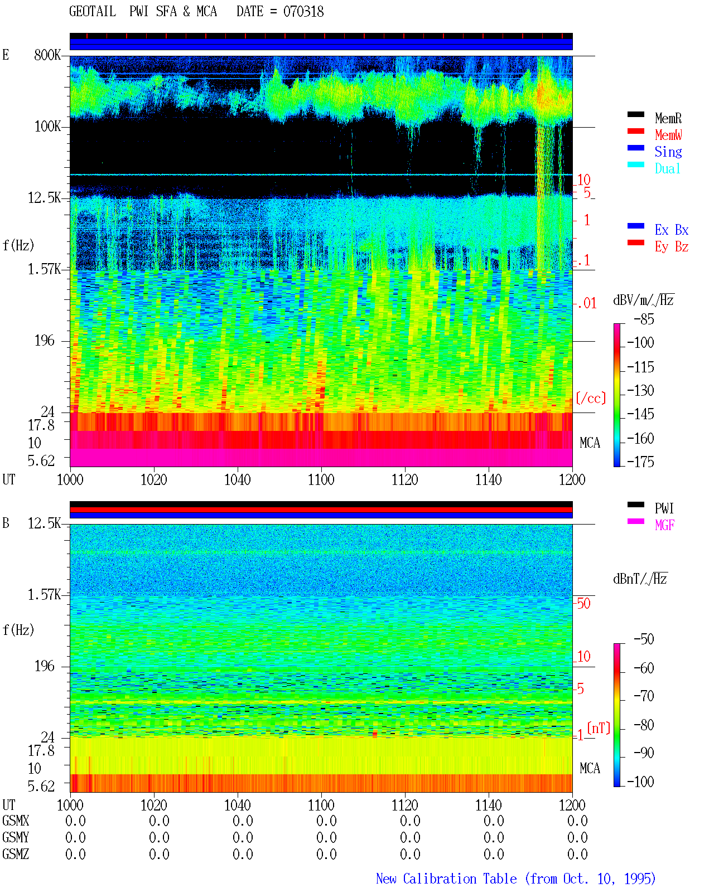Click the magenta 5.62 Hz band in E spectrogram
This screenshot has width=714, height=888.
click(321, 458)
